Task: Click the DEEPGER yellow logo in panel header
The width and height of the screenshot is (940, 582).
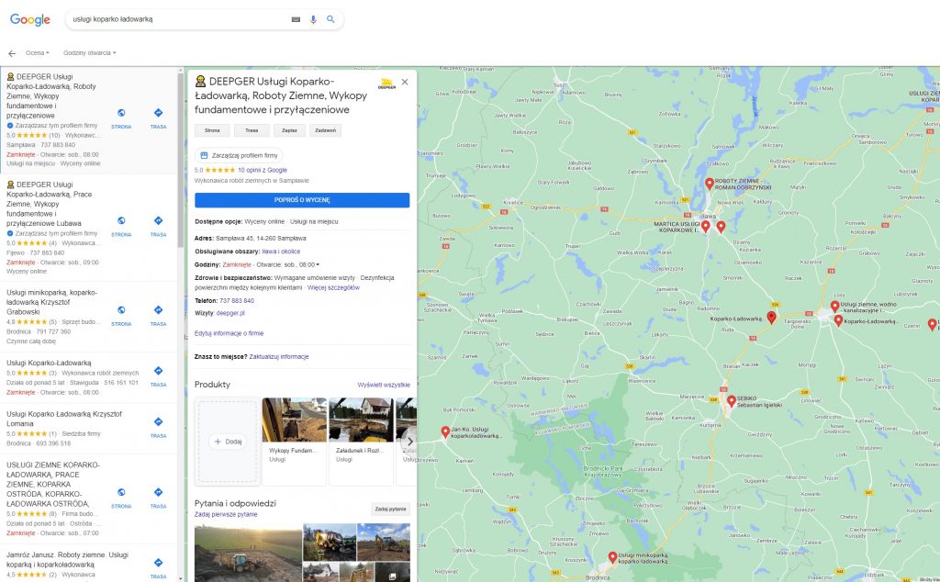Action: point(386,84)
